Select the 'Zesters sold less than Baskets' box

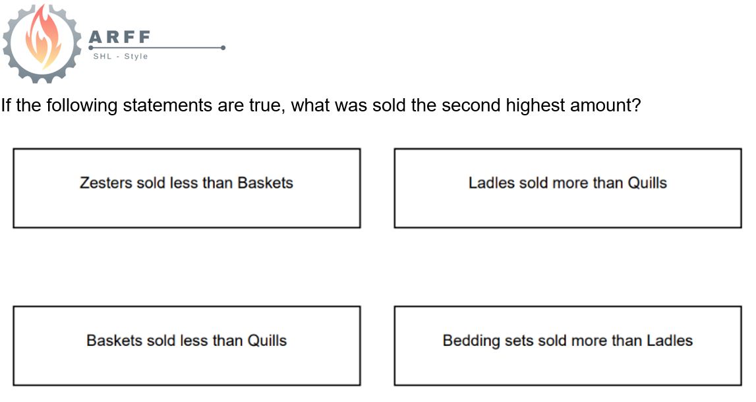(x=187, y=188)
